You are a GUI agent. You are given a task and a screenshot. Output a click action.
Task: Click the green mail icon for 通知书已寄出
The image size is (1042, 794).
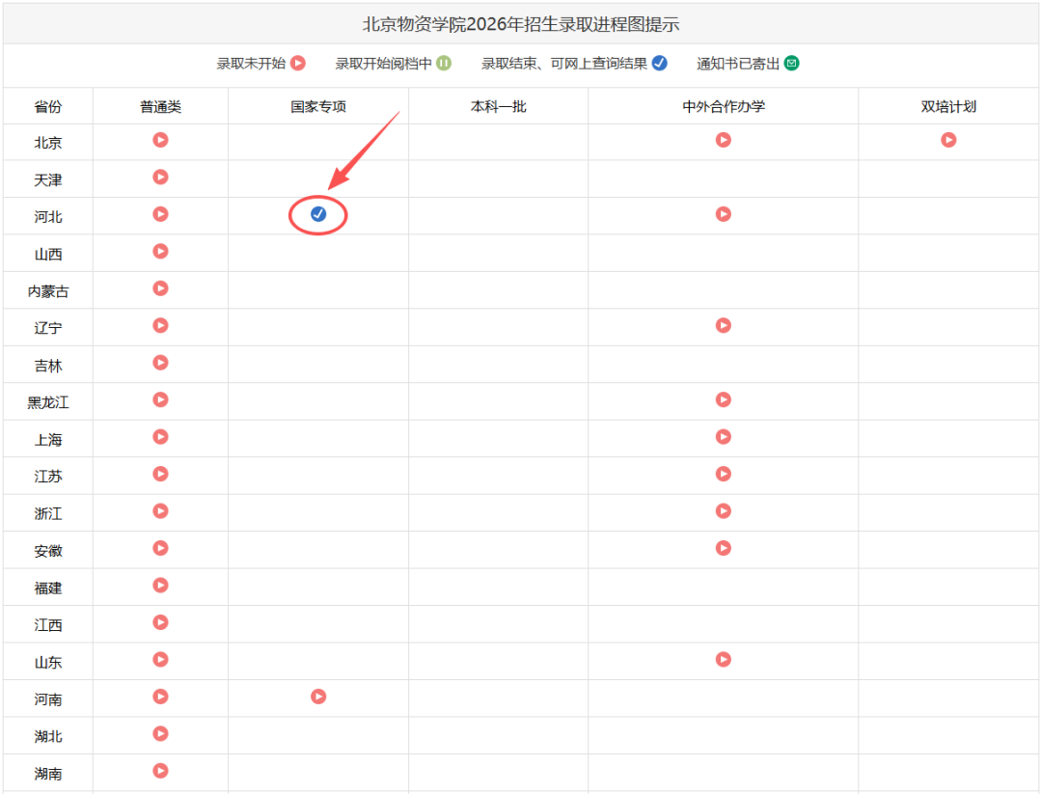point(791,63)
